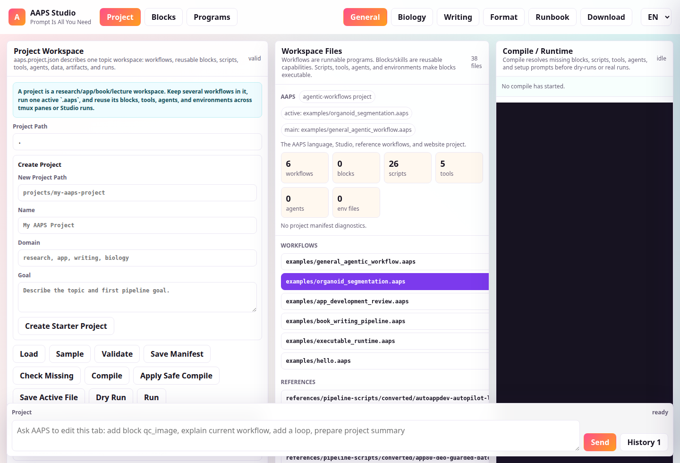Click the 5 tools stat card
This screenshot has width=680, height=463.
pos(459,168)
